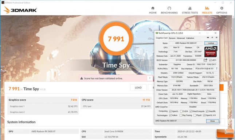This screenshot has height=140, width=235.
Task: Click the Memory Type GDDR6 field
Action: [179, 82]
